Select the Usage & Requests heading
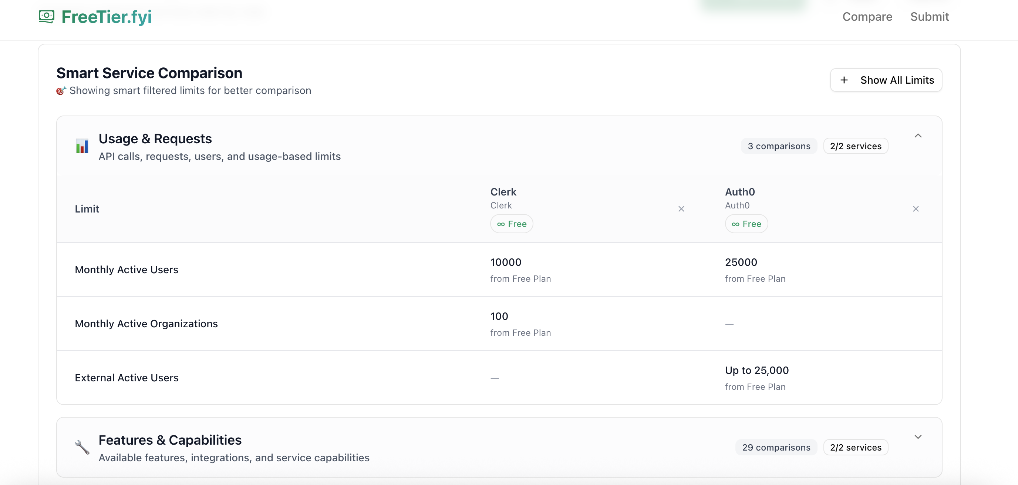 pyautogui.click(x=155, y=139)
